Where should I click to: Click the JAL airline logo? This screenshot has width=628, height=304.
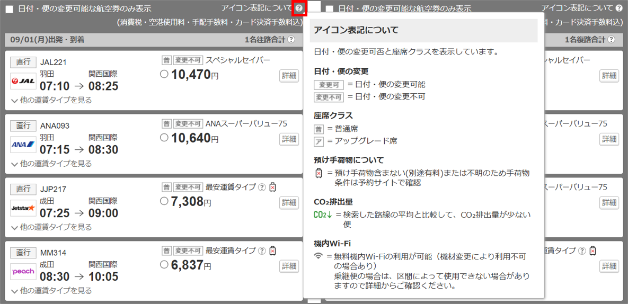23,81
